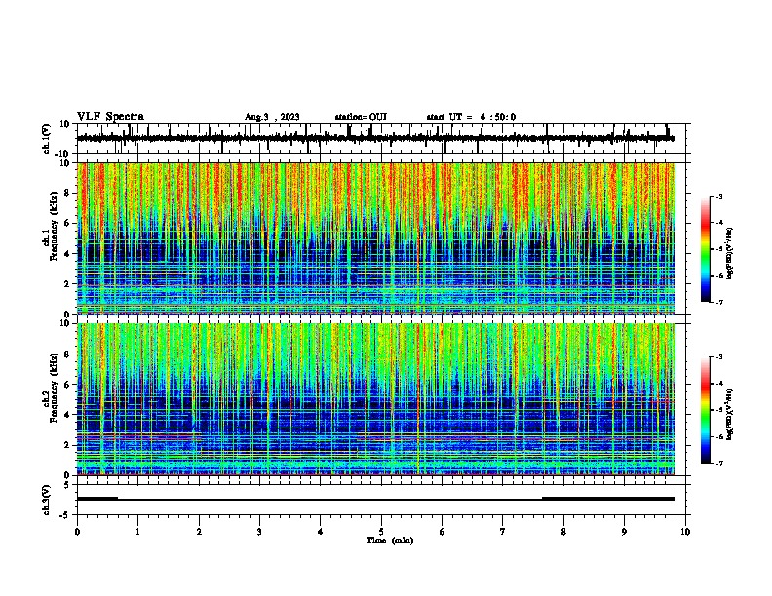Click the "-7" value on ch.1 color bar

click(718, 302)
